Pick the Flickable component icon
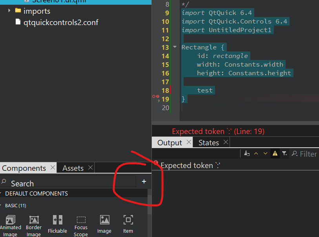319x237 pixels. [x=57, y=220]
